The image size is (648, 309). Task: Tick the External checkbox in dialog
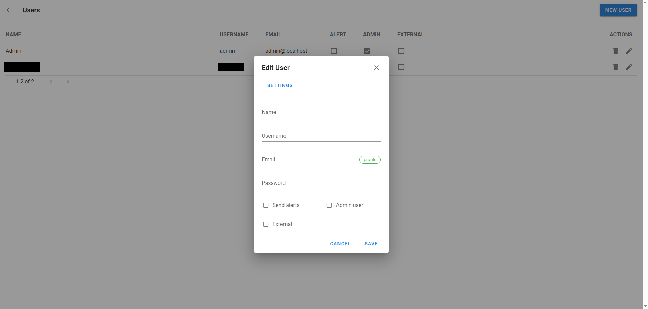coord(266,224)
